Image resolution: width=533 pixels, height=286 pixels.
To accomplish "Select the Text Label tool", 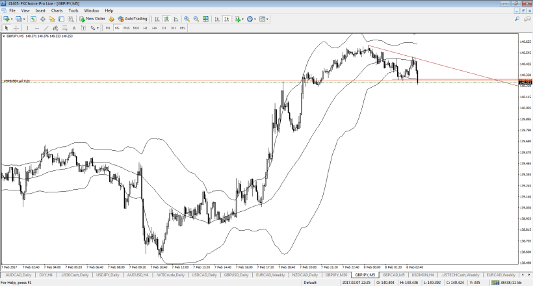I will (x=83, y=28).
